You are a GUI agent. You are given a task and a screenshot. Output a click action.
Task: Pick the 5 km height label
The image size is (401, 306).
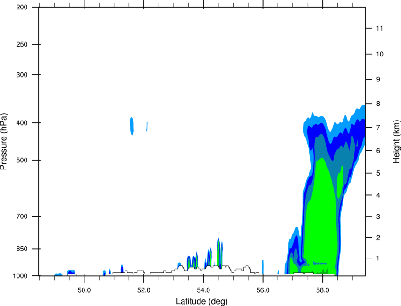point(378,173)
